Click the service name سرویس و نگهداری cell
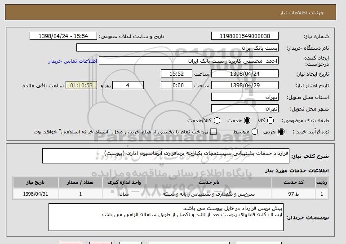This screenshot has height=244, width=346. point(209,194)
